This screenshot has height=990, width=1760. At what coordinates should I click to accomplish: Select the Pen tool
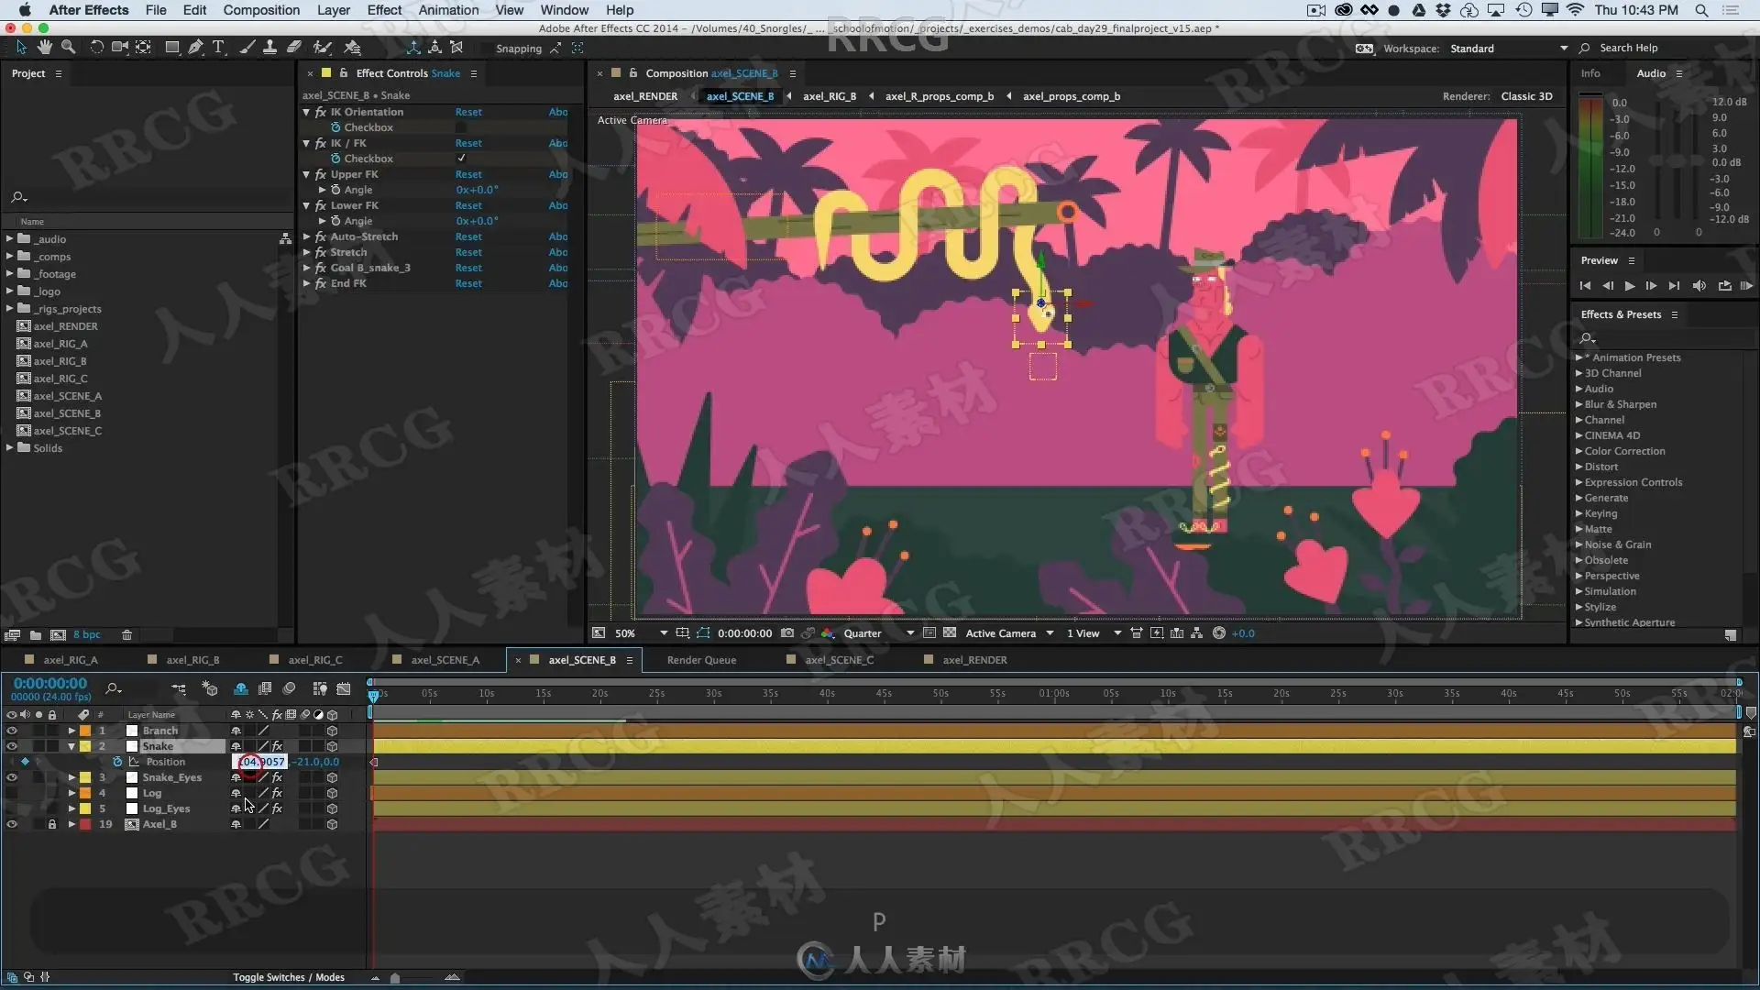point(195,48)
